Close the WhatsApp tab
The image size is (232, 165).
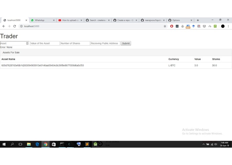(54, 20)
